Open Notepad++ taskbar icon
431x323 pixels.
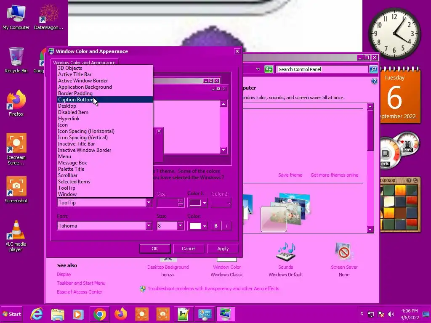click(x=184, y=314)
